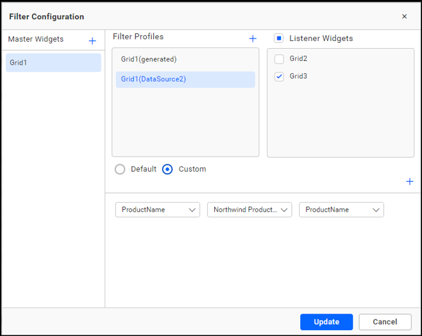Select the Grid1(DataSource2) filter profile
The height and width of the screenshot is (336, 422).
point(185,80)
